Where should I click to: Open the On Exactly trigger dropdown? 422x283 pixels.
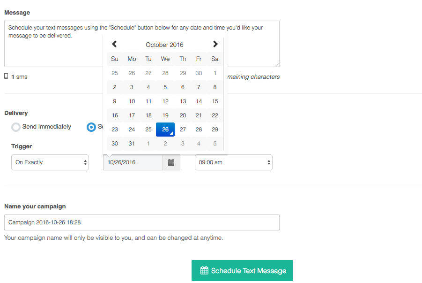[50, 162]
